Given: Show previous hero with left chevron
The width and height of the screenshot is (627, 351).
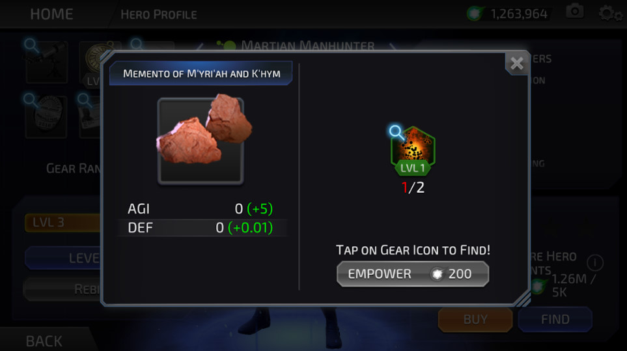Looking at the screenshot, I should click(201, 46).
